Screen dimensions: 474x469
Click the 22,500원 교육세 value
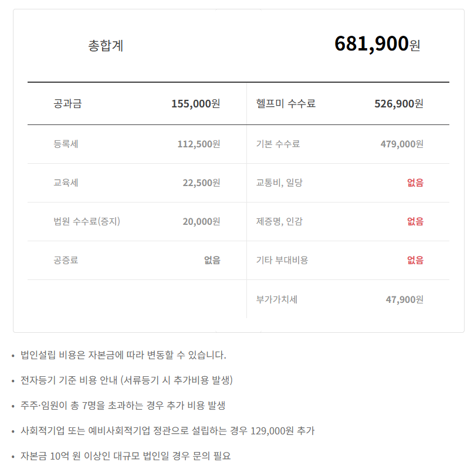click(201, 183)
